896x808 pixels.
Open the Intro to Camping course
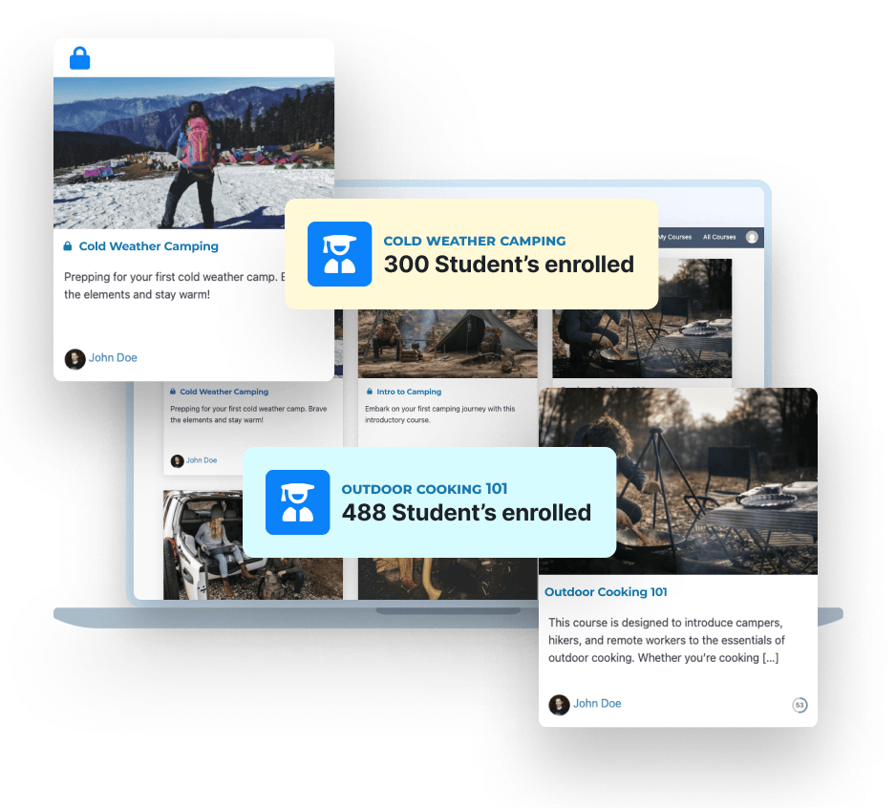coord(409,391)
